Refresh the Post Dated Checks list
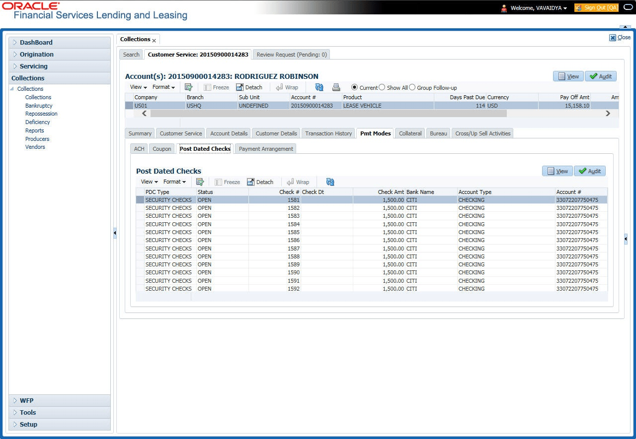The height and width of the screenshot is (439, 636). coord(330,182)
